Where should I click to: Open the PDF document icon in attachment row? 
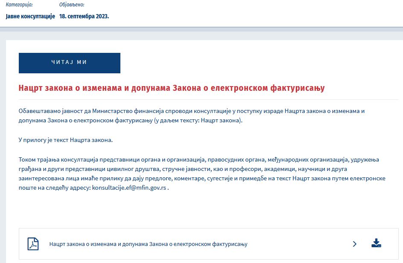(33, 244)
